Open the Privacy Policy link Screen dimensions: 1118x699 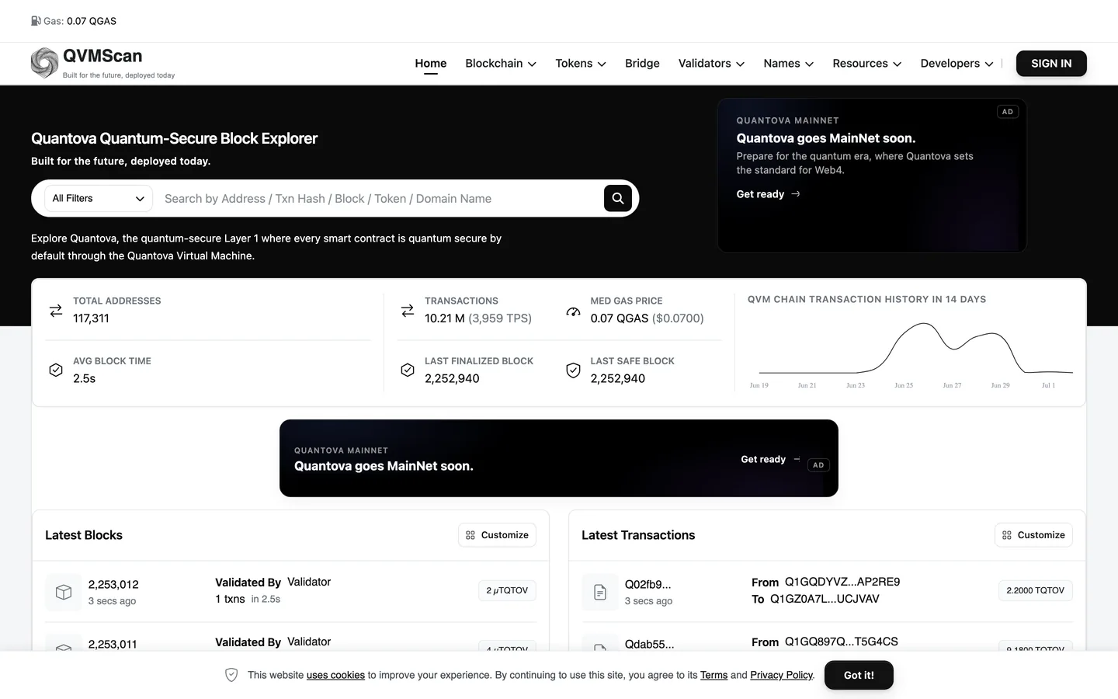click(x=781, y=675)
